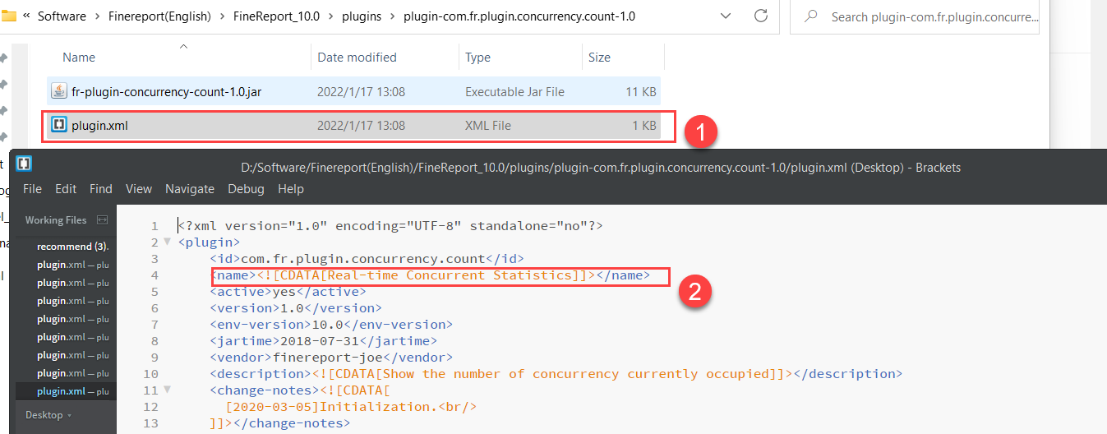Image resolution: width=1107 pixels, height=434 pixels.
Task: Select fr-plugin-concurrency-count-1.0.jar file name
Action: 167,92
